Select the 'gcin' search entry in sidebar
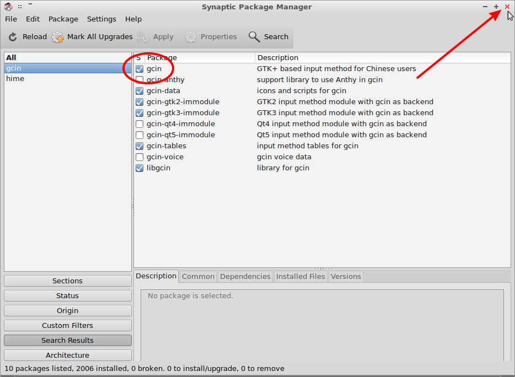The height and width of the screenshot is (377, 515). point(68,68)
